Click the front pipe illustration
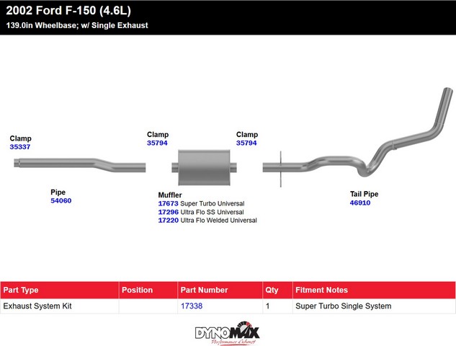The image size is (456, 346). coord(79,165)
